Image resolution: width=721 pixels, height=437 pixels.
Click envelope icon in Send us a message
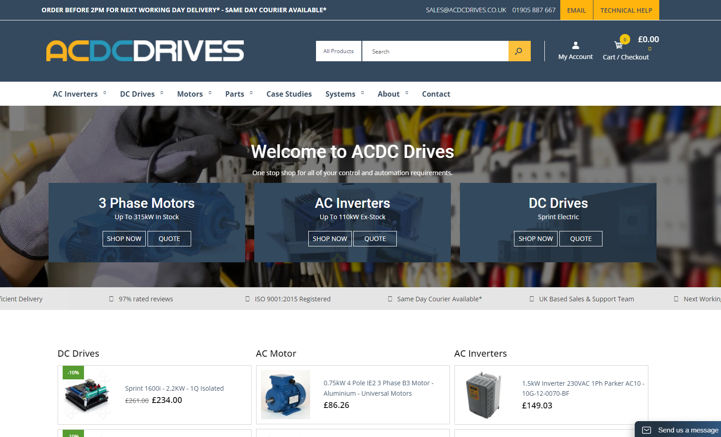647,430
